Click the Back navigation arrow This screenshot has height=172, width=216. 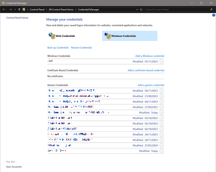coord(4,9)
